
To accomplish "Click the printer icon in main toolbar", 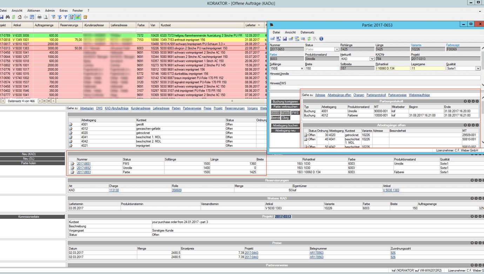I will (39, 17).
